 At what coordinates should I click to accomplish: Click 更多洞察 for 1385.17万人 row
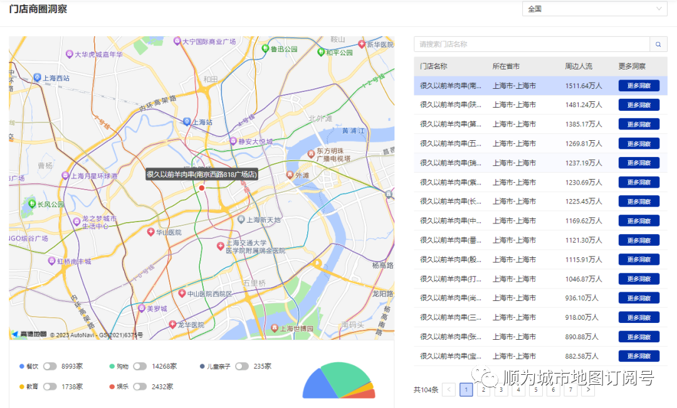click(x=639, y=124)
